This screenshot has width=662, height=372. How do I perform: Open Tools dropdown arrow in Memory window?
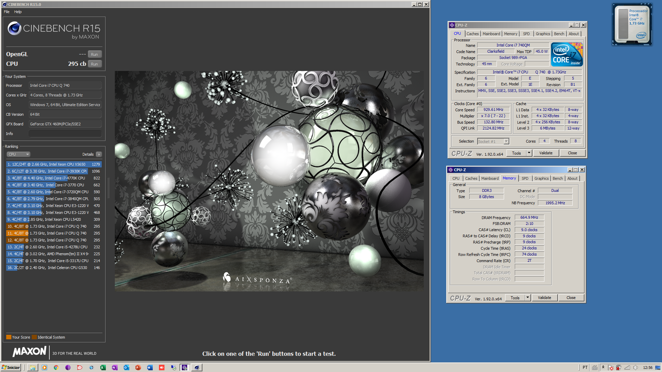click(x=528, y=298)
